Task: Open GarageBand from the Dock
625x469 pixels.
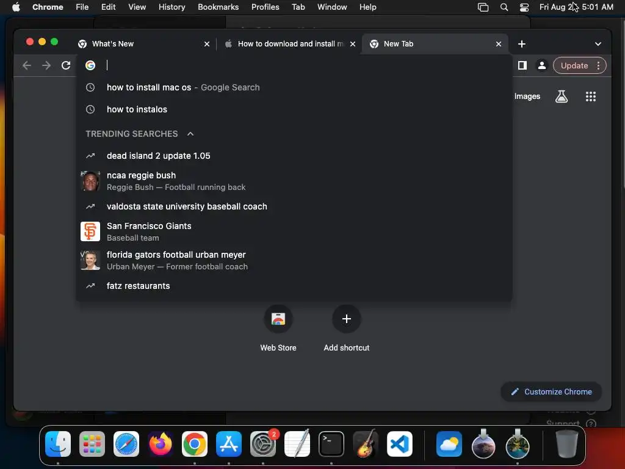Action: pyautogui.click(x=366, y=444)
